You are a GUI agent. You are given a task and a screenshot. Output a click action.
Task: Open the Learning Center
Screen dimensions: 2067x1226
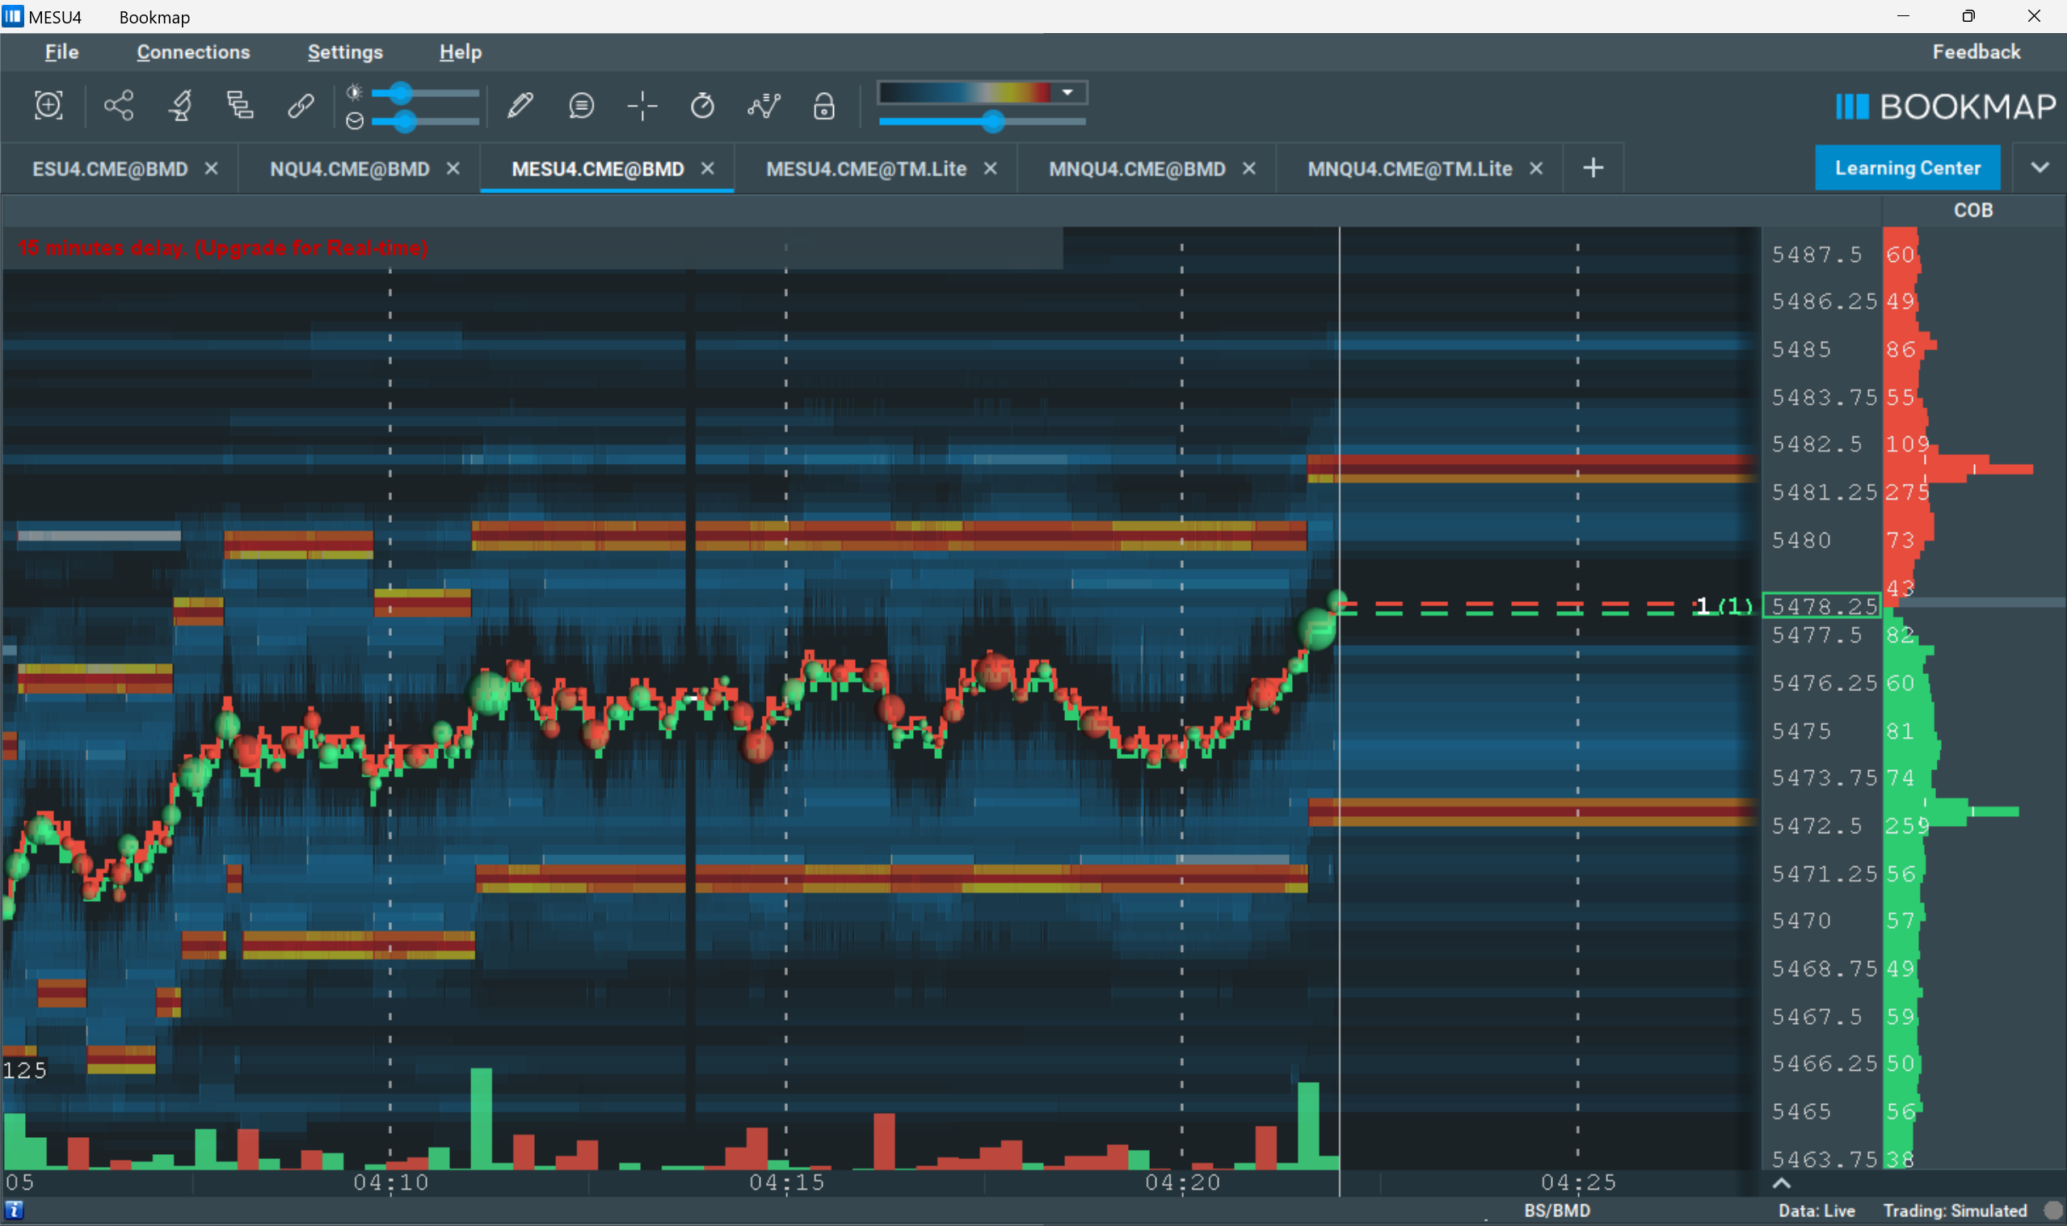pos(1908,168)
